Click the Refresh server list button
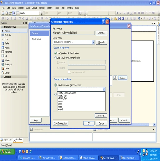This screenshot has width=160, height=161. [101, 42]
